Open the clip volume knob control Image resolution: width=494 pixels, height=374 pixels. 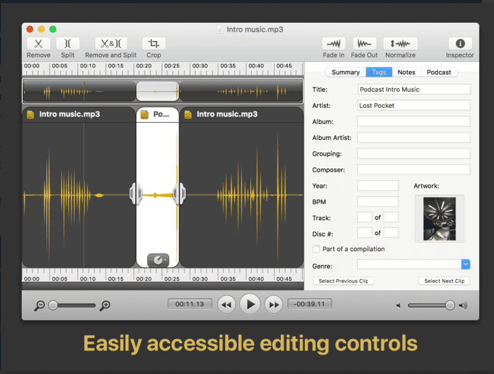pos(158,260)
